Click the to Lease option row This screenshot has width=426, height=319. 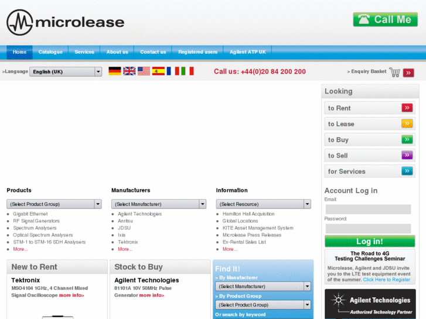(370, 124)
